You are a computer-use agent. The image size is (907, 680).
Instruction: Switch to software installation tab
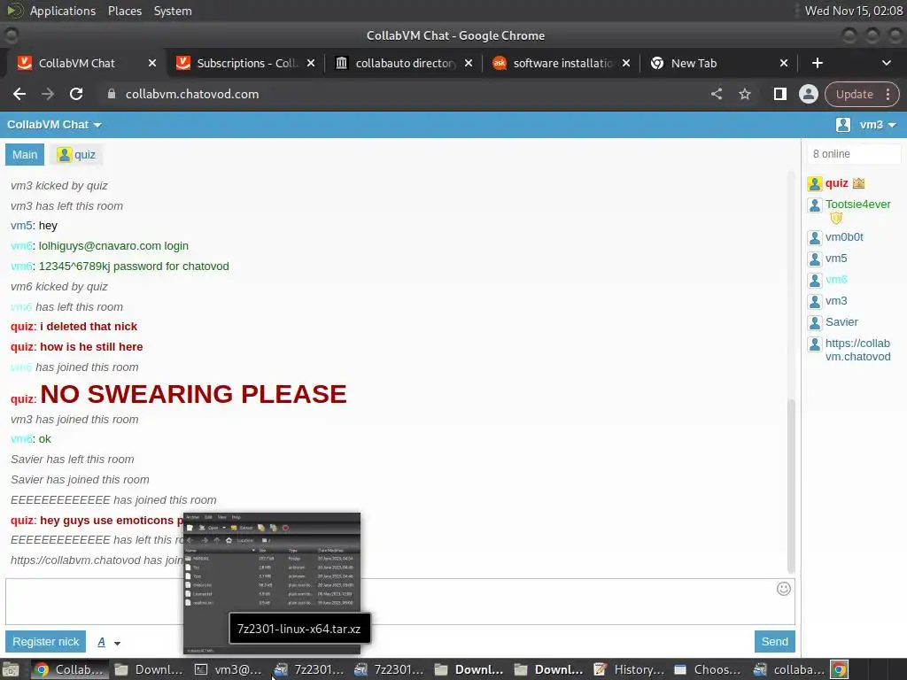pos(561,63)
